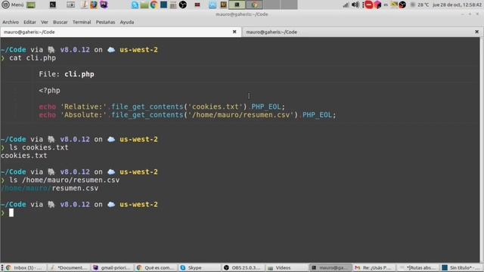Click the small red icon in top panel
Image resolution: width=484 pixels, height=272 pixels.
197,5
